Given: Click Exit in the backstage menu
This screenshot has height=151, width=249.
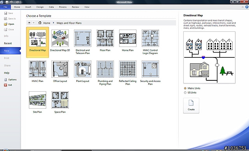Looking at the screenshot, I should coord(8,85).
